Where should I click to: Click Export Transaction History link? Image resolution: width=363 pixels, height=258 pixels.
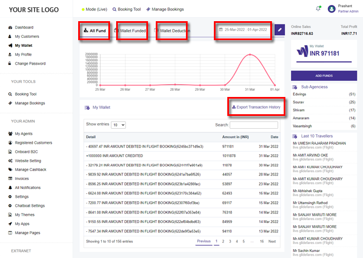pyautogui.click(x=256, y=107)
